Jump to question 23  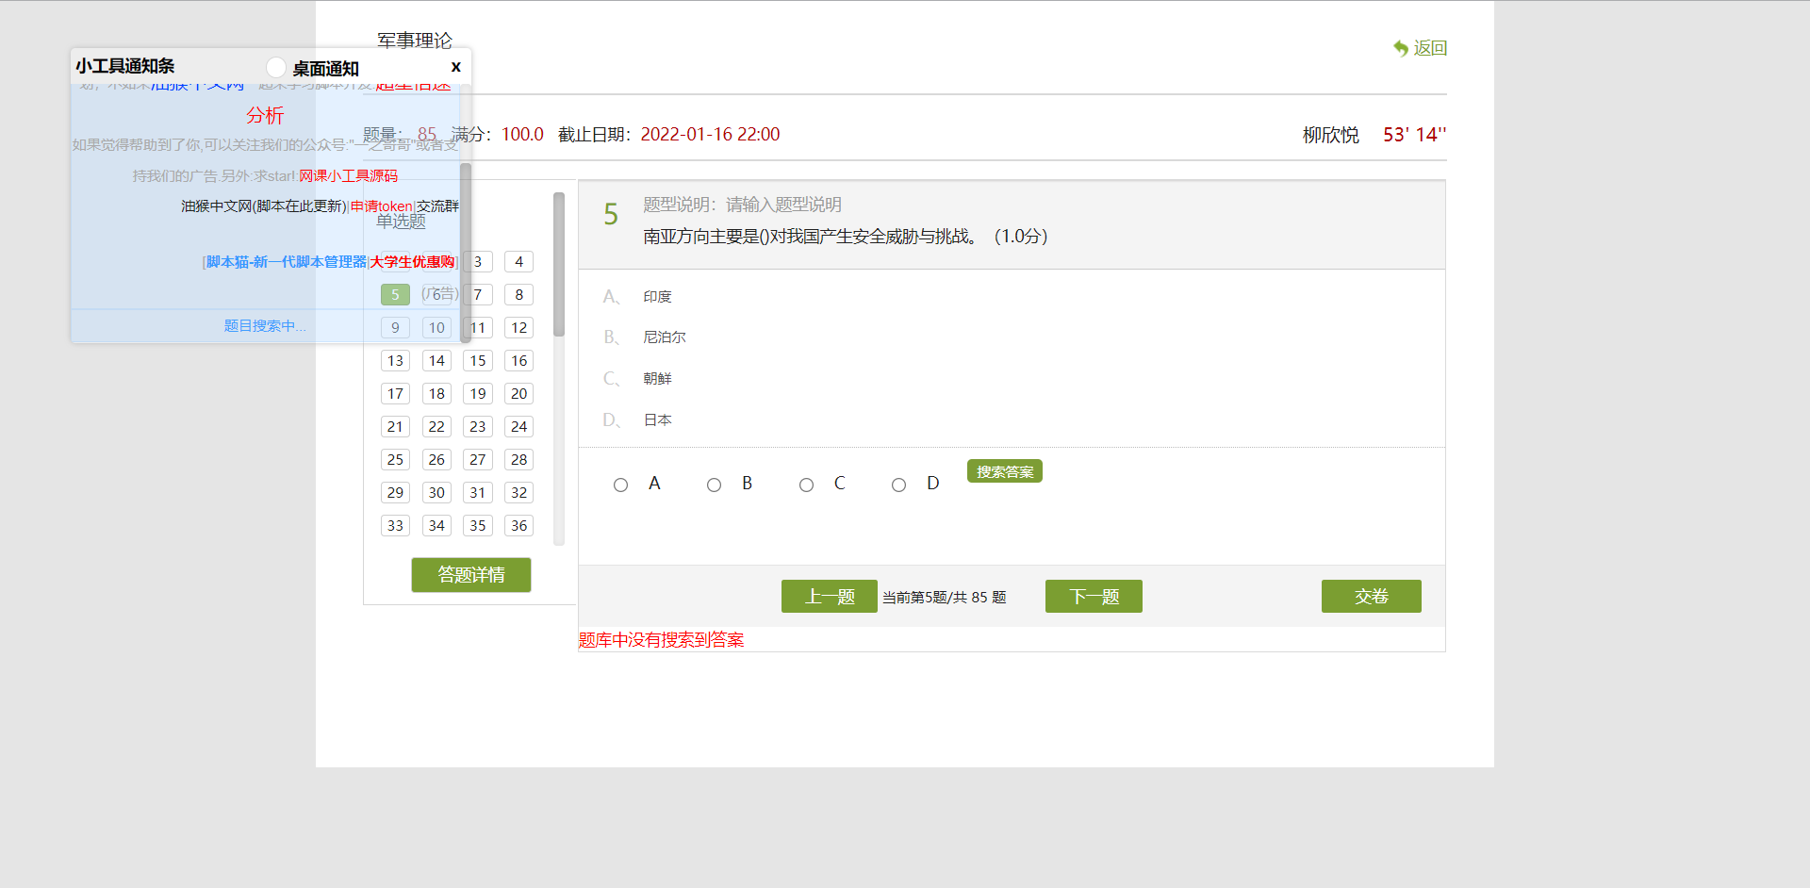[478, 427]
